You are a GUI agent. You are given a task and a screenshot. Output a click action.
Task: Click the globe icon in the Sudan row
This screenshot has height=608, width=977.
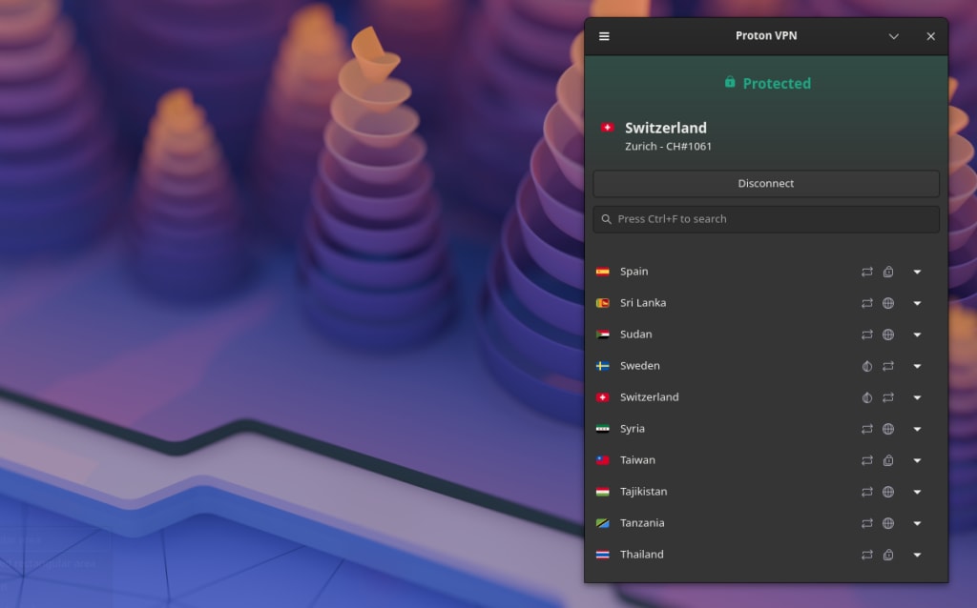pos(888,334)
